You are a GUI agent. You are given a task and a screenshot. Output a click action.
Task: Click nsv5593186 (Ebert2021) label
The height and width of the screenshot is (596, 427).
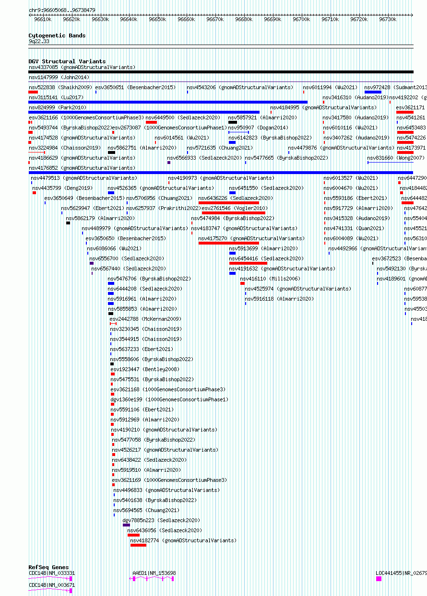coord(356,198)
